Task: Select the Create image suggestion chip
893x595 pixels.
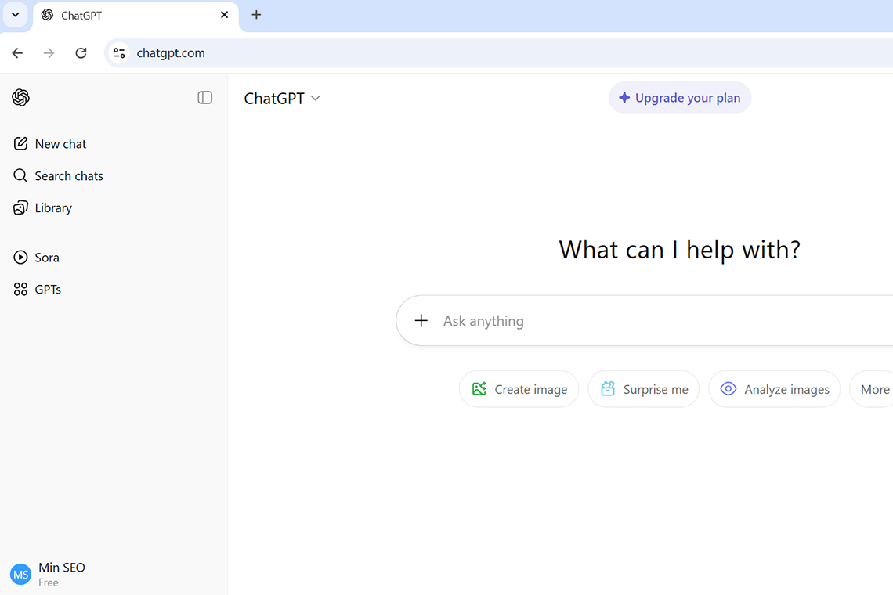Action: pos(519,389)
